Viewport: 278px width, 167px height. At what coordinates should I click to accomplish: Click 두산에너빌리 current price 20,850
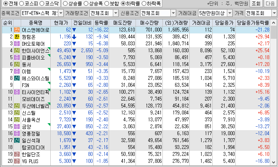64,106
